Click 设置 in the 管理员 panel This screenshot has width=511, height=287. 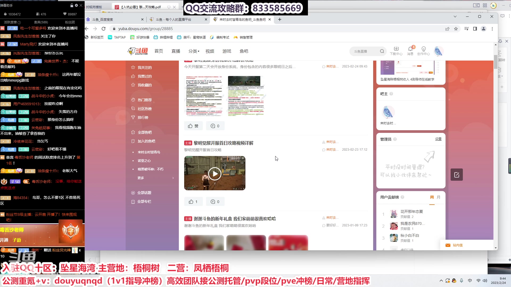click(438, 139)
